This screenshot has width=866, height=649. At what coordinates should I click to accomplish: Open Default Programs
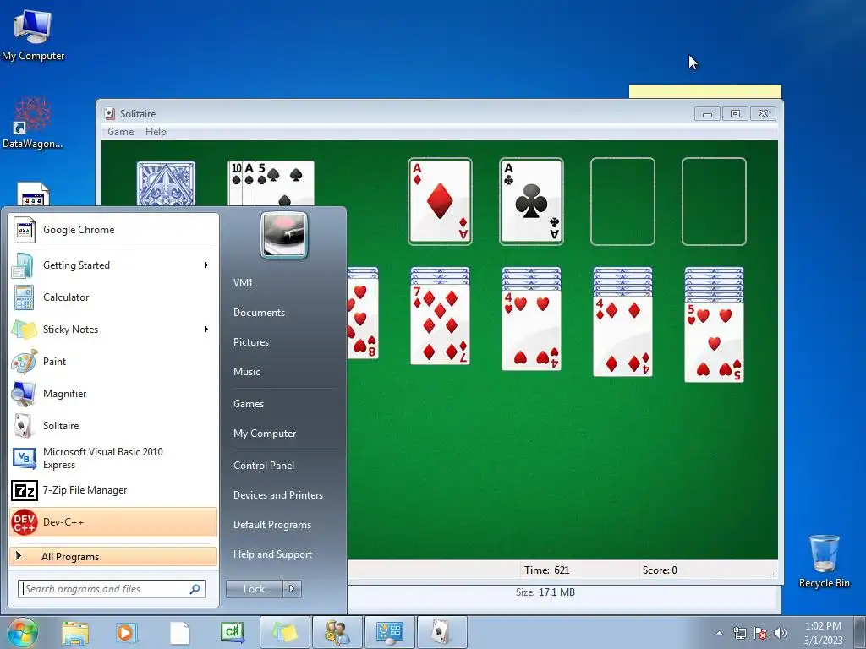pos(272,525)
